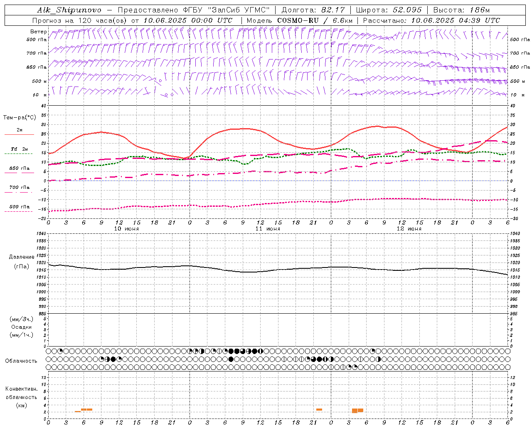Click the 'Облачность' cloudiness row label

(x=21, y=361)
